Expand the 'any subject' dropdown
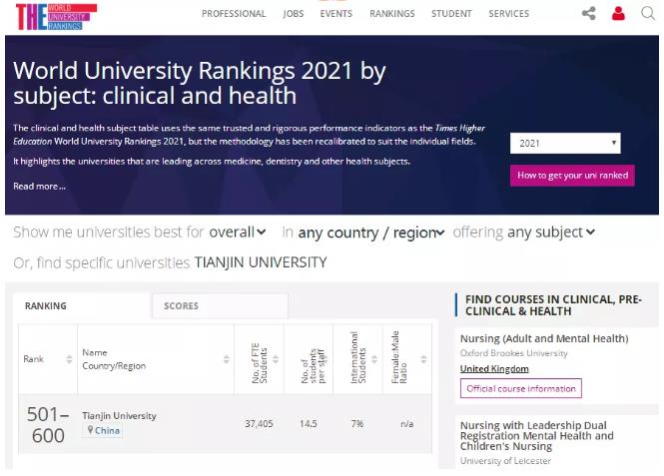Screen dimensions: 664x476 [551, 232]
